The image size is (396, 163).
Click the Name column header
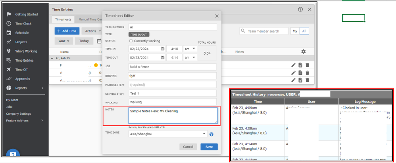[64, 52]
